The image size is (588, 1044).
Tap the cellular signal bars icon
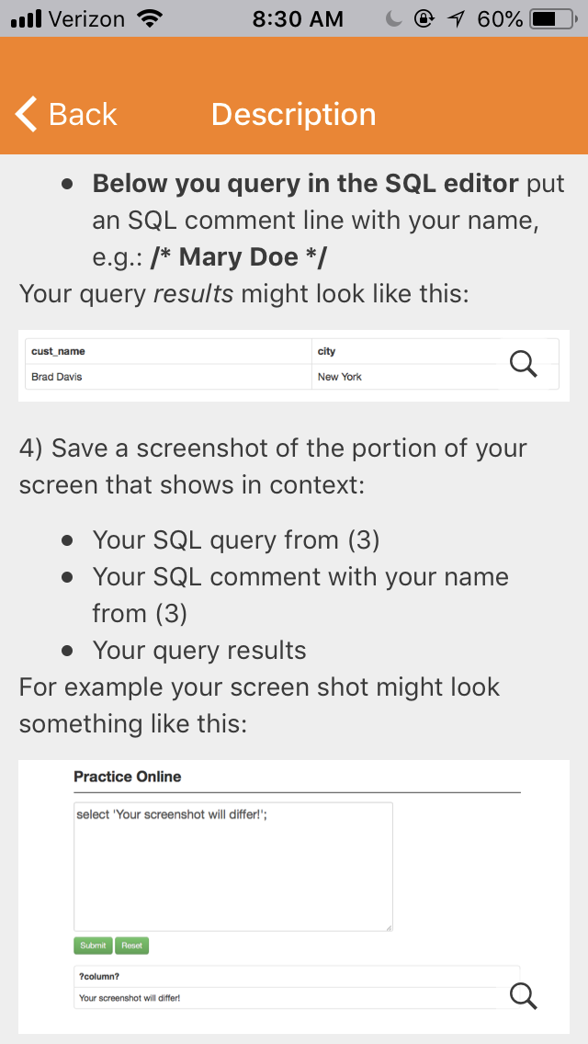click(x=26, y=20)
